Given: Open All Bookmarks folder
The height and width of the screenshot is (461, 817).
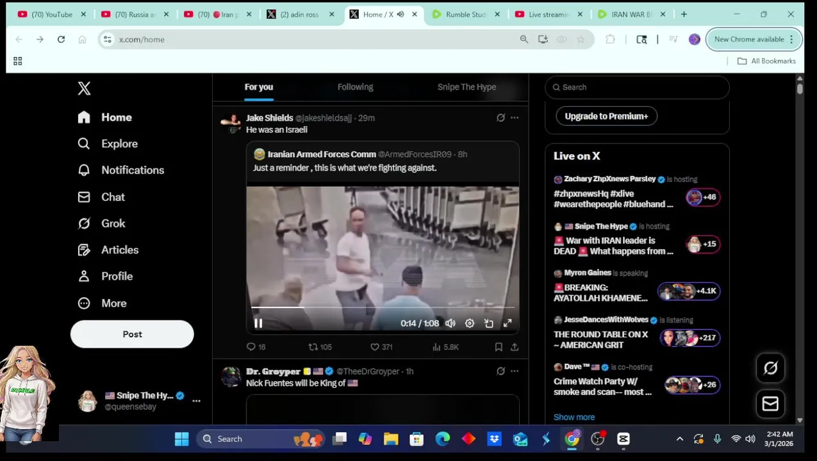Looking at the screenshot, I should coord(766,61).
